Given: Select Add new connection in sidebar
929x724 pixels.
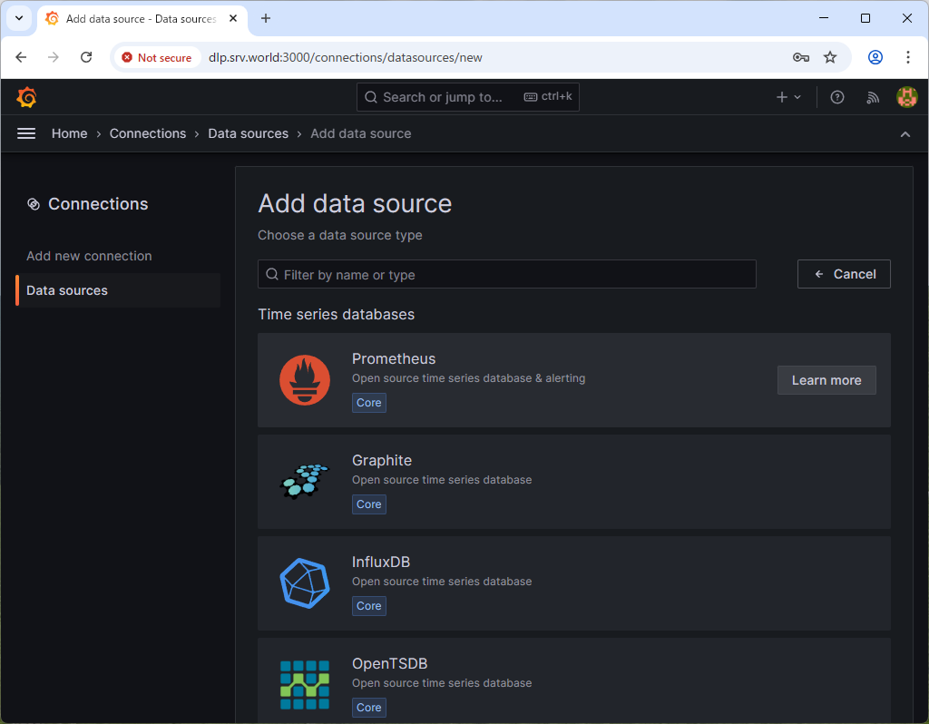Looking at the screenshot, I should (x=89, y=256).
